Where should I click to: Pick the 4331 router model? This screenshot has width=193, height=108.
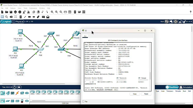tap(32, 92)
